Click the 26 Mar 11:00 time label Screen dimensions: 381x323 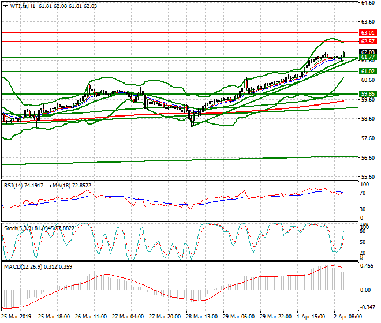pos(91,317)
